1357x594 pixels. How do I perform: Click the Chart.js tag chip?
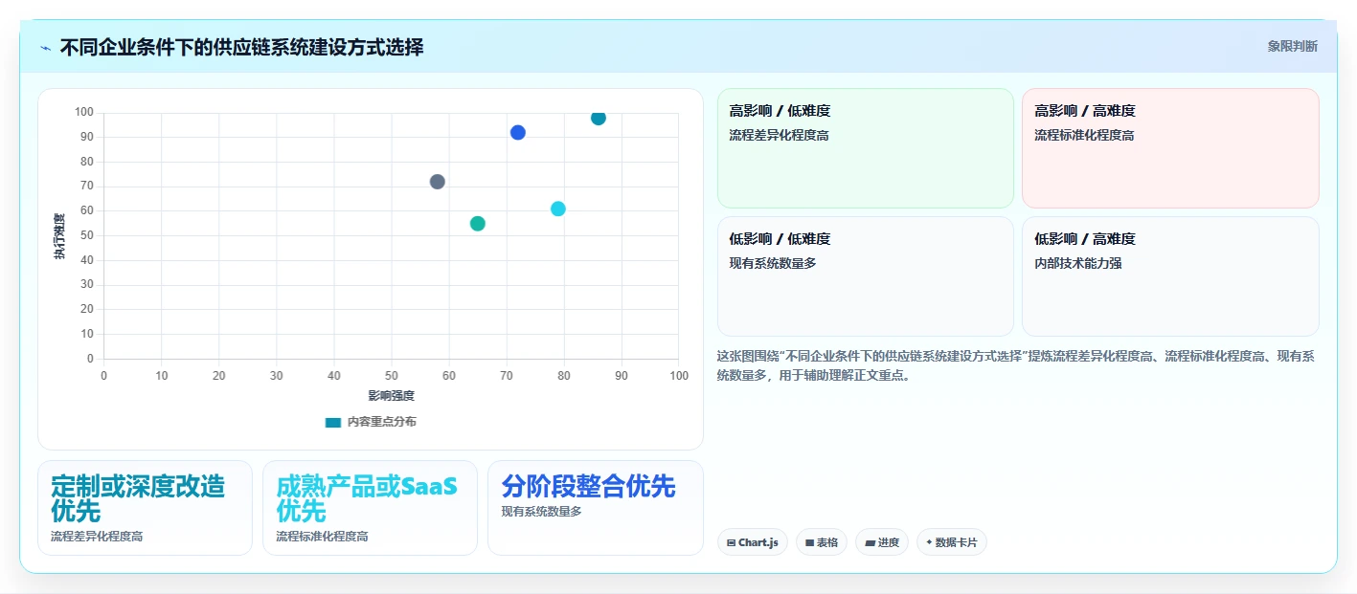coord(753,542)
